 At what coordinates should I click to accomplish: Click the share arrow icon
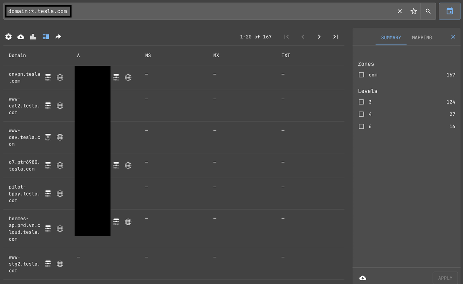[x=58, y=37]
